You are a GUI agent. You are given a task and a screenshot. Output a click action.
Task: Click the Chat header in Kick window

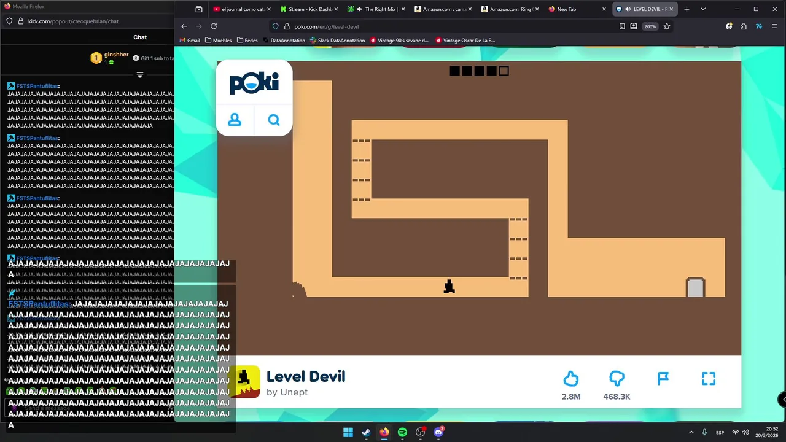[x=140, y=37]
